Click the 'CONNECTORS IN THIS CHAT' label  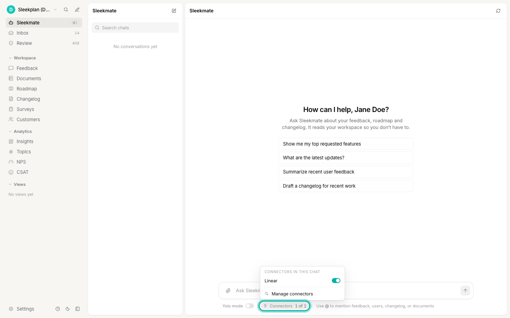292,272
